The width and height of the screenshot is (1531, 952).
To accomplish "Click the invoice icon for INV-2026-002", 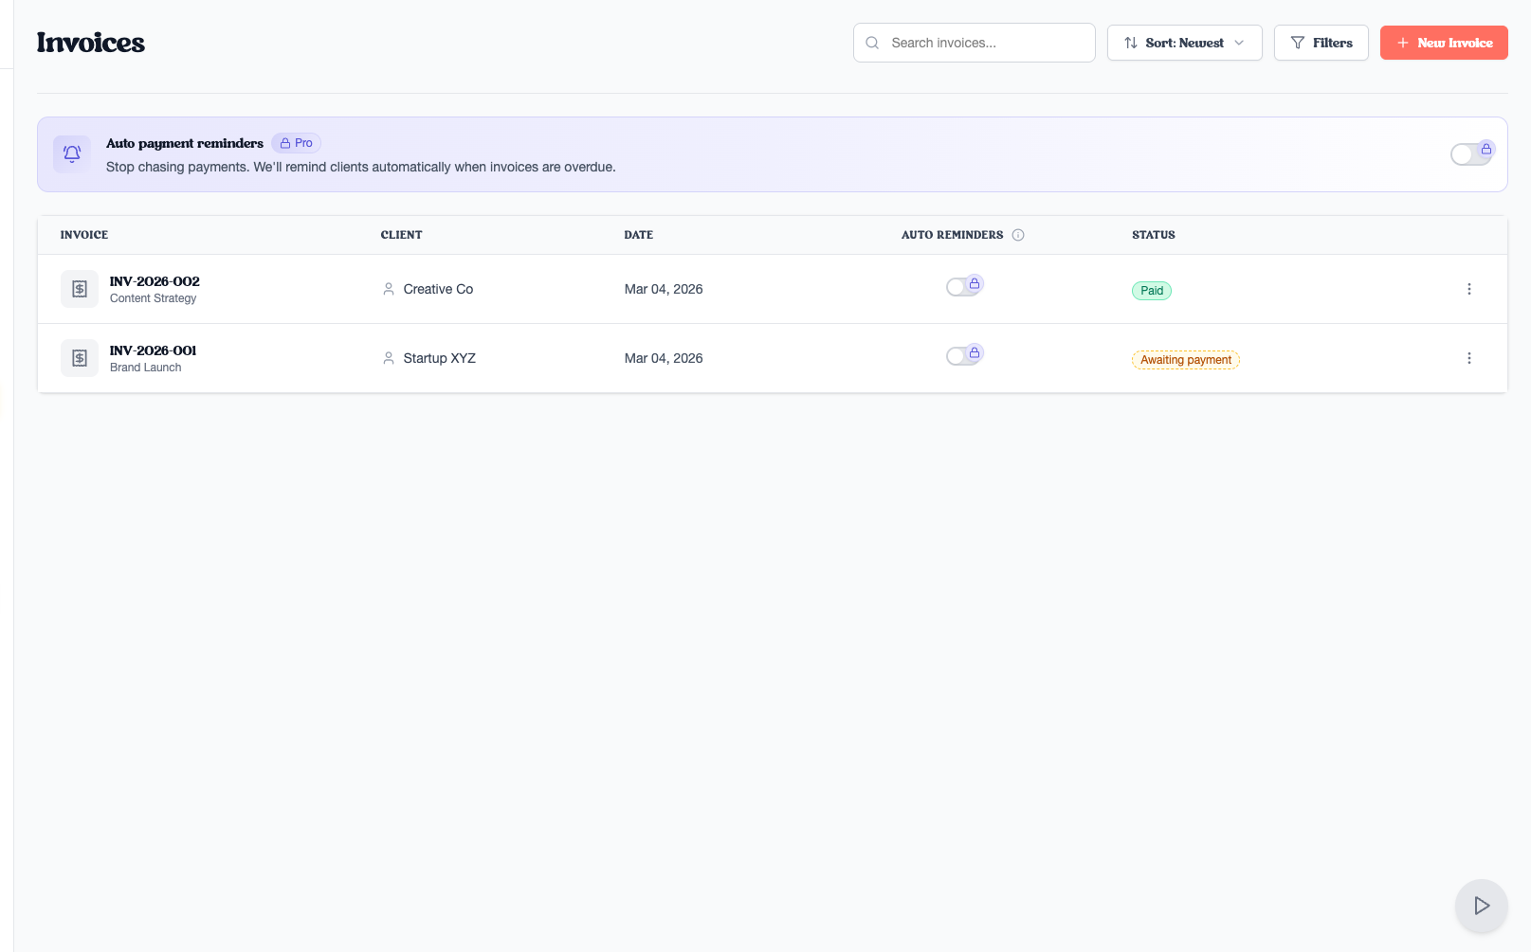I will pos(80,289).
